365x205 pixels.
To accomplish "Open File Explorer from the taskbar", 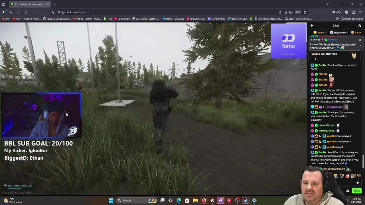I will (195, 200).
